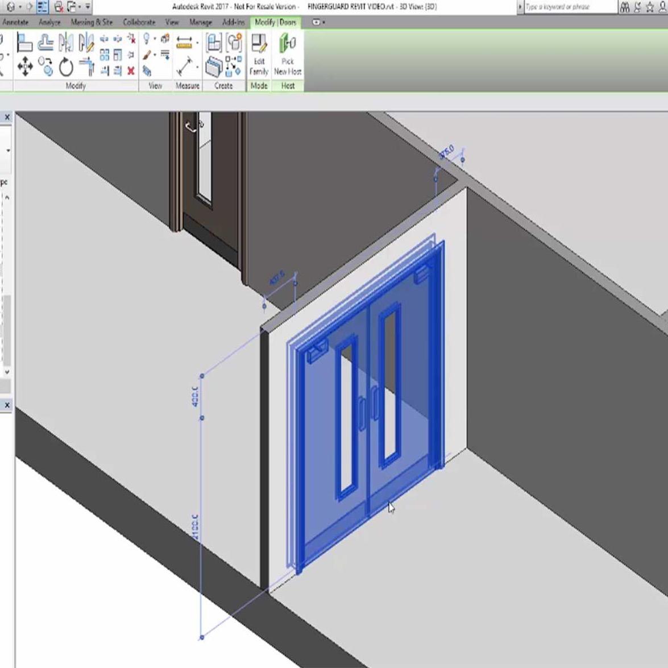Screen dimensions: 668x668
Task: Click the Align tool icon
Action: pos(24,43)
